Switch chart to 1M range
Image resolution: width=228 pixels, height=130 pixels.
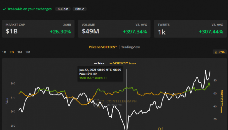(20, 52)
